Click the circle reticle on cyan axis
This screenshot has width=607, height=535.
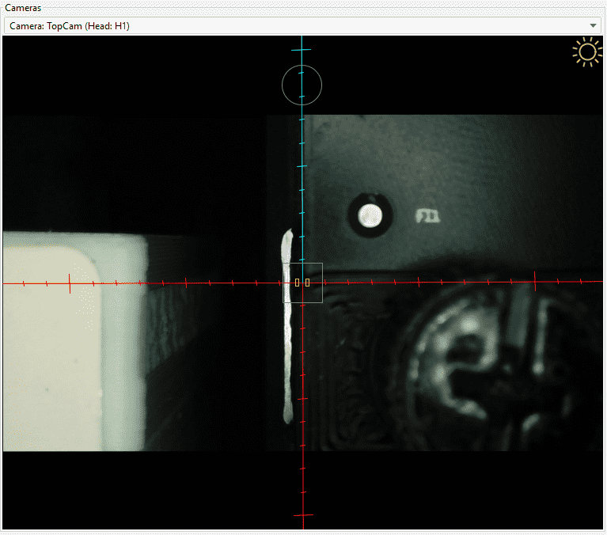(302, 85)
